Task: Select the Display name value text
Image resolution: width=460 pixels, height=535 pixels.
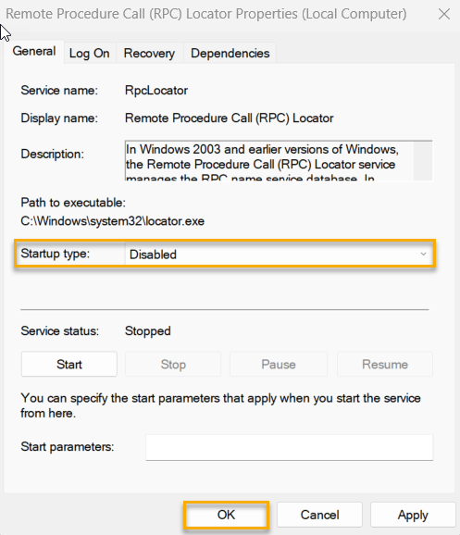Action: pos(229,118)
